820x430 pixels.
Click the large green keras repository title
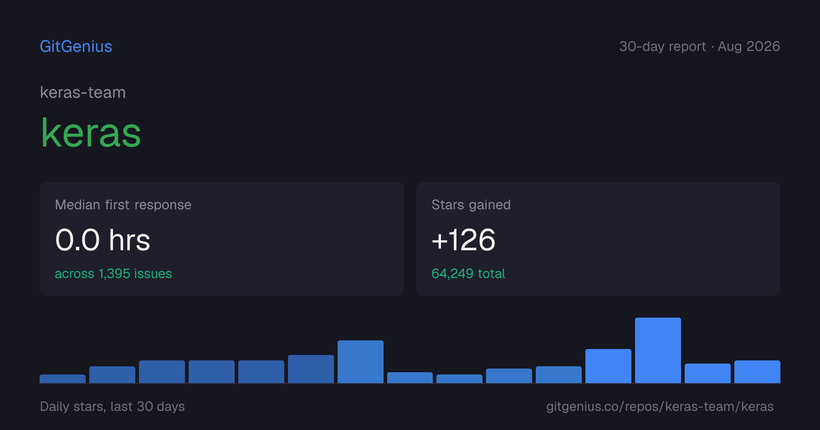(91, 133)
